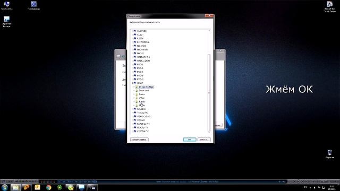Screen dimensions: 340x191
Task: Click the computer icon beside VOLAN
Action: 135,120
